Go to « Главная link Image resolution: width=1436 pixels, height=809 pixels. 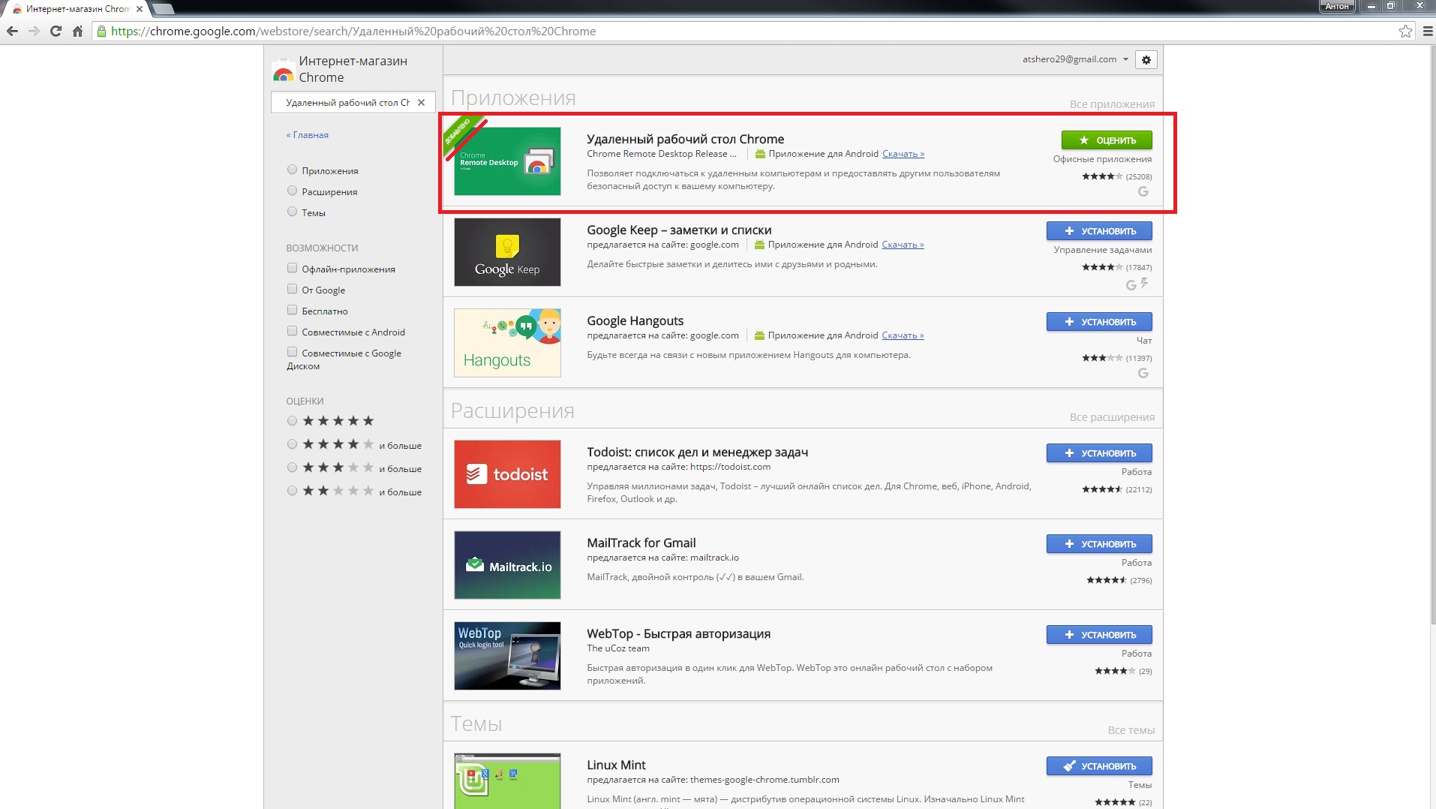click(308, 135)
